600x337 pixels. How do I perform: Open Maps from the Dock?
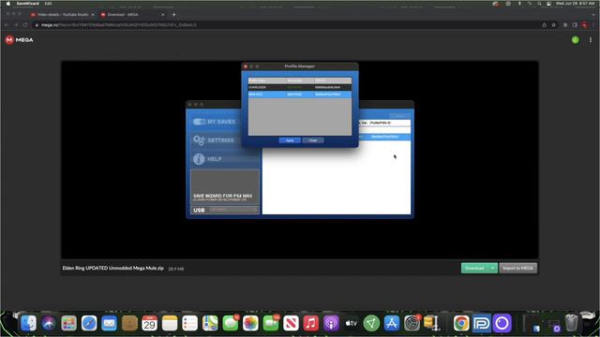pyautogui.click(x=210, y=323)
